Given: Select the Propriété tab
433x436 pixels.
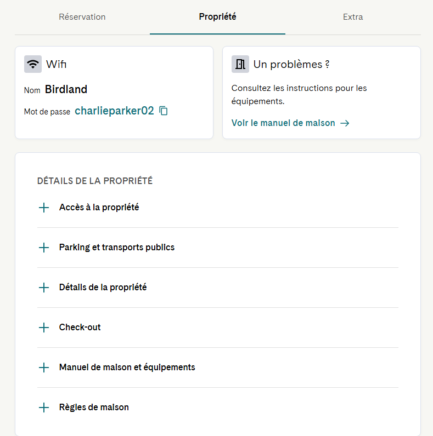Looking at the screenshot, I should click(x=218, y=16).
